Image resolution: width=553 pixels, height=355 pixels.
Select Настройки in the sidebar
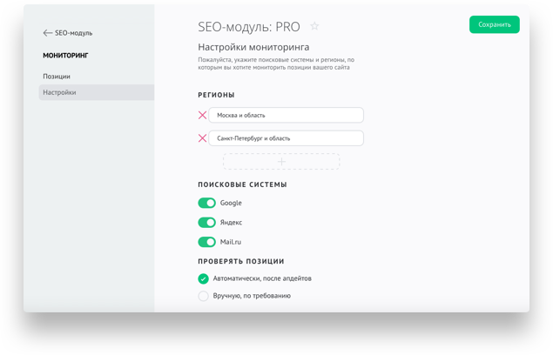(x=59, y=92)
